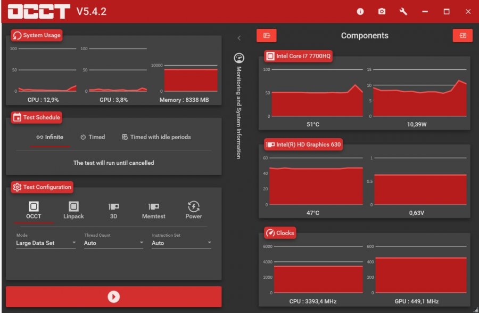
Task: Click the right red layout button in Components
Action: pos(463,36)
